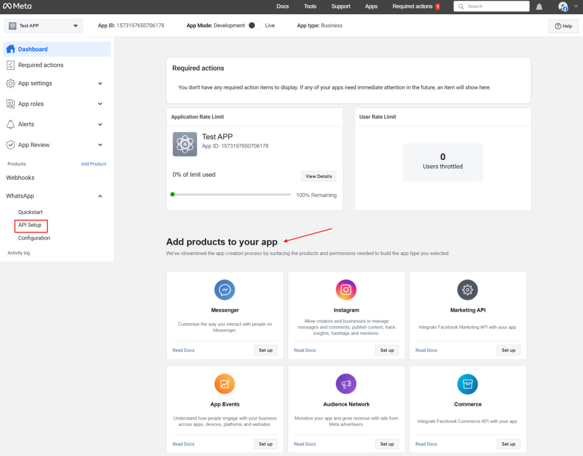Screen dimensions: 583x456
Task: Click the Users throttled count box
Action: 442,162
